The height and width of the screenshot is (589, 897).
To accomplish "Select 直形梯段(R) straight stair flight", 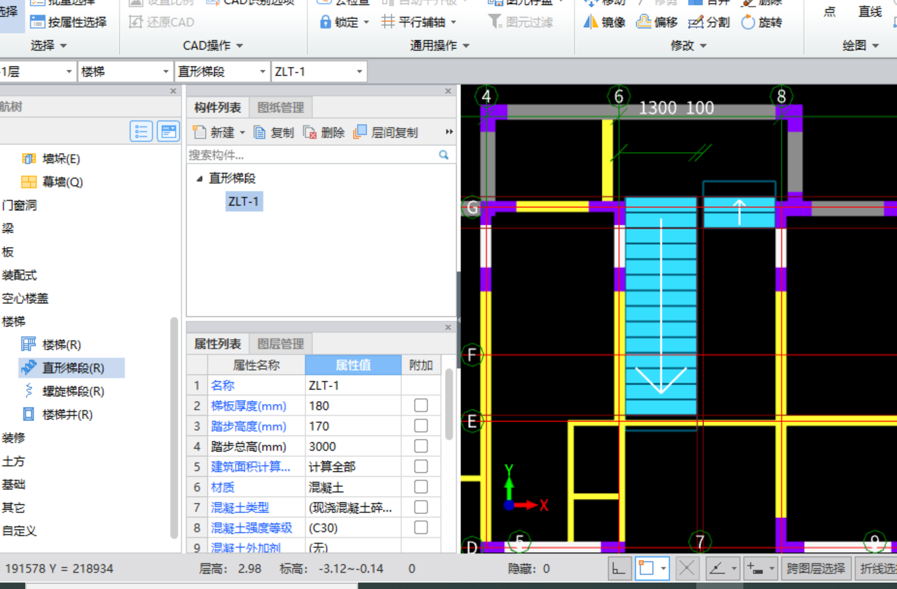I will (72, 368).
